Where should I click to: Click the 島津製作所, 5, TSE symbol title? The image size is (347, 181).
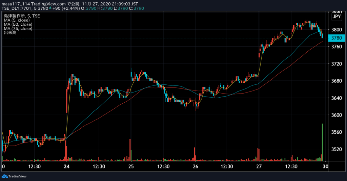coord(22,16)
